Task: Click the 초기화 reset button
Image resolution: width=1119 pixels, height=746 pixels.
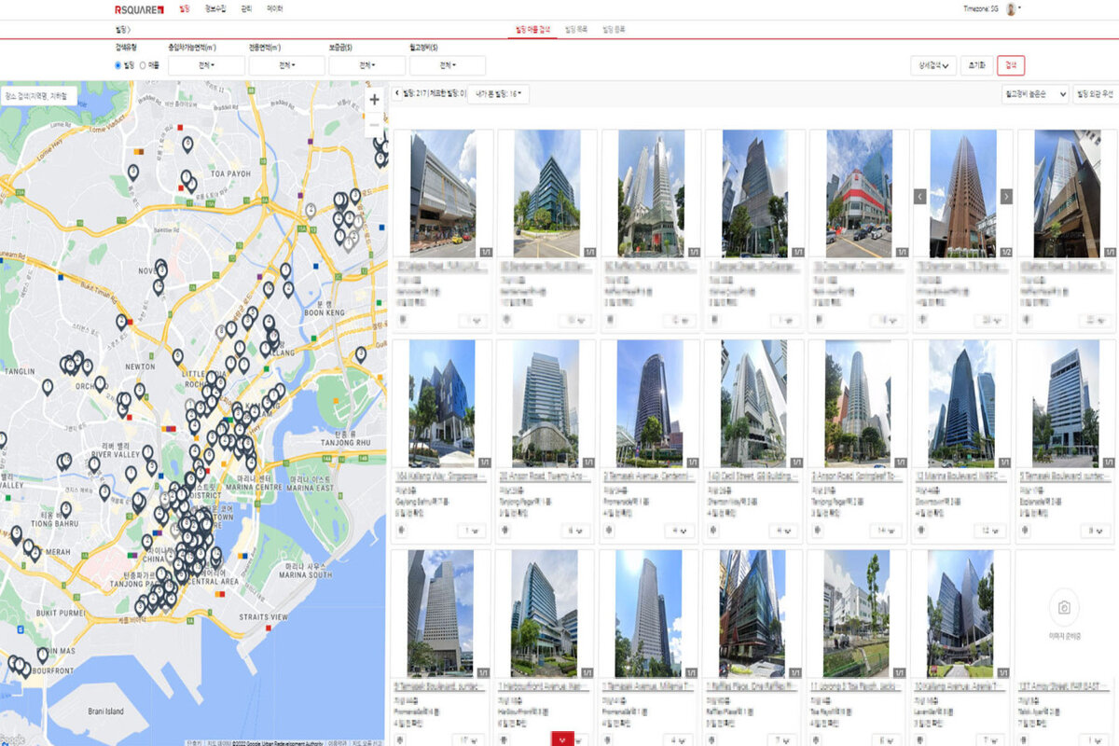Action: [x=977, y=65]
